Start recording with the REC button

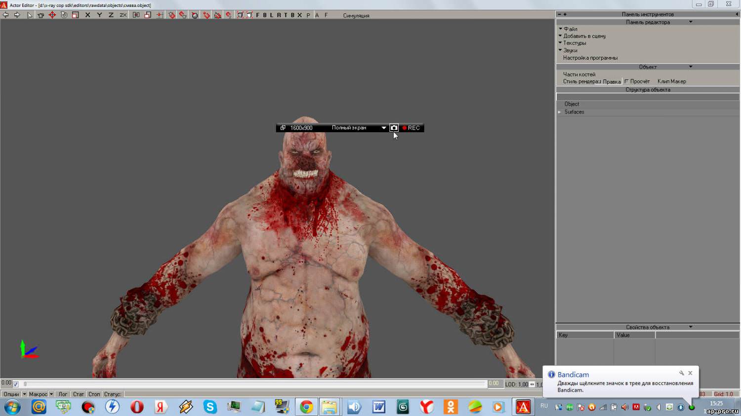coord(411,128)
